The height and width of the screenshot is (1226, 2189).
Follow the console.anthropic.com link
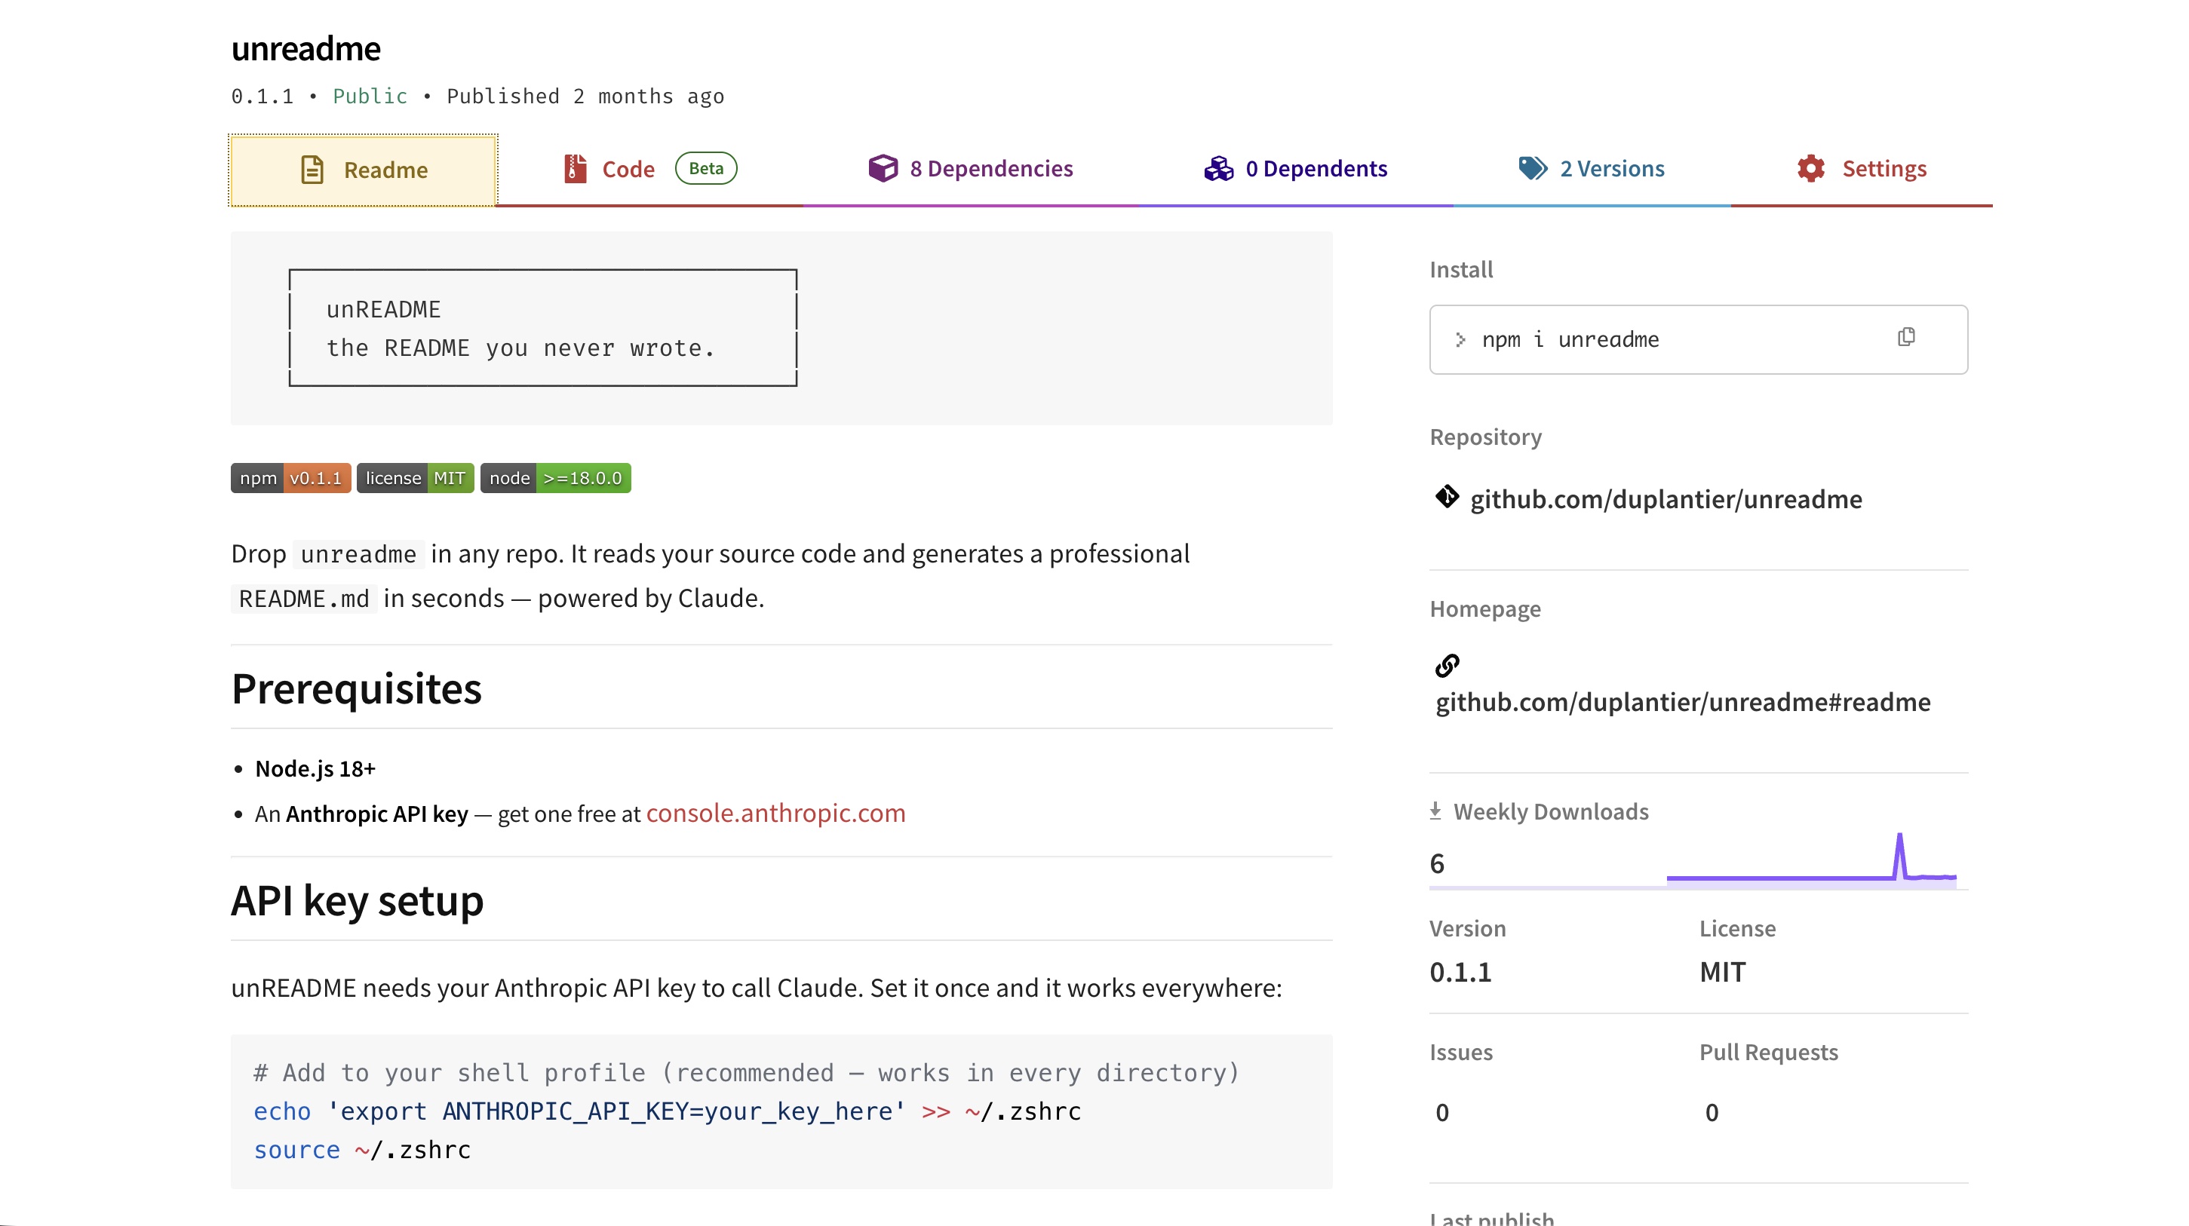click(x=775, y=813)
